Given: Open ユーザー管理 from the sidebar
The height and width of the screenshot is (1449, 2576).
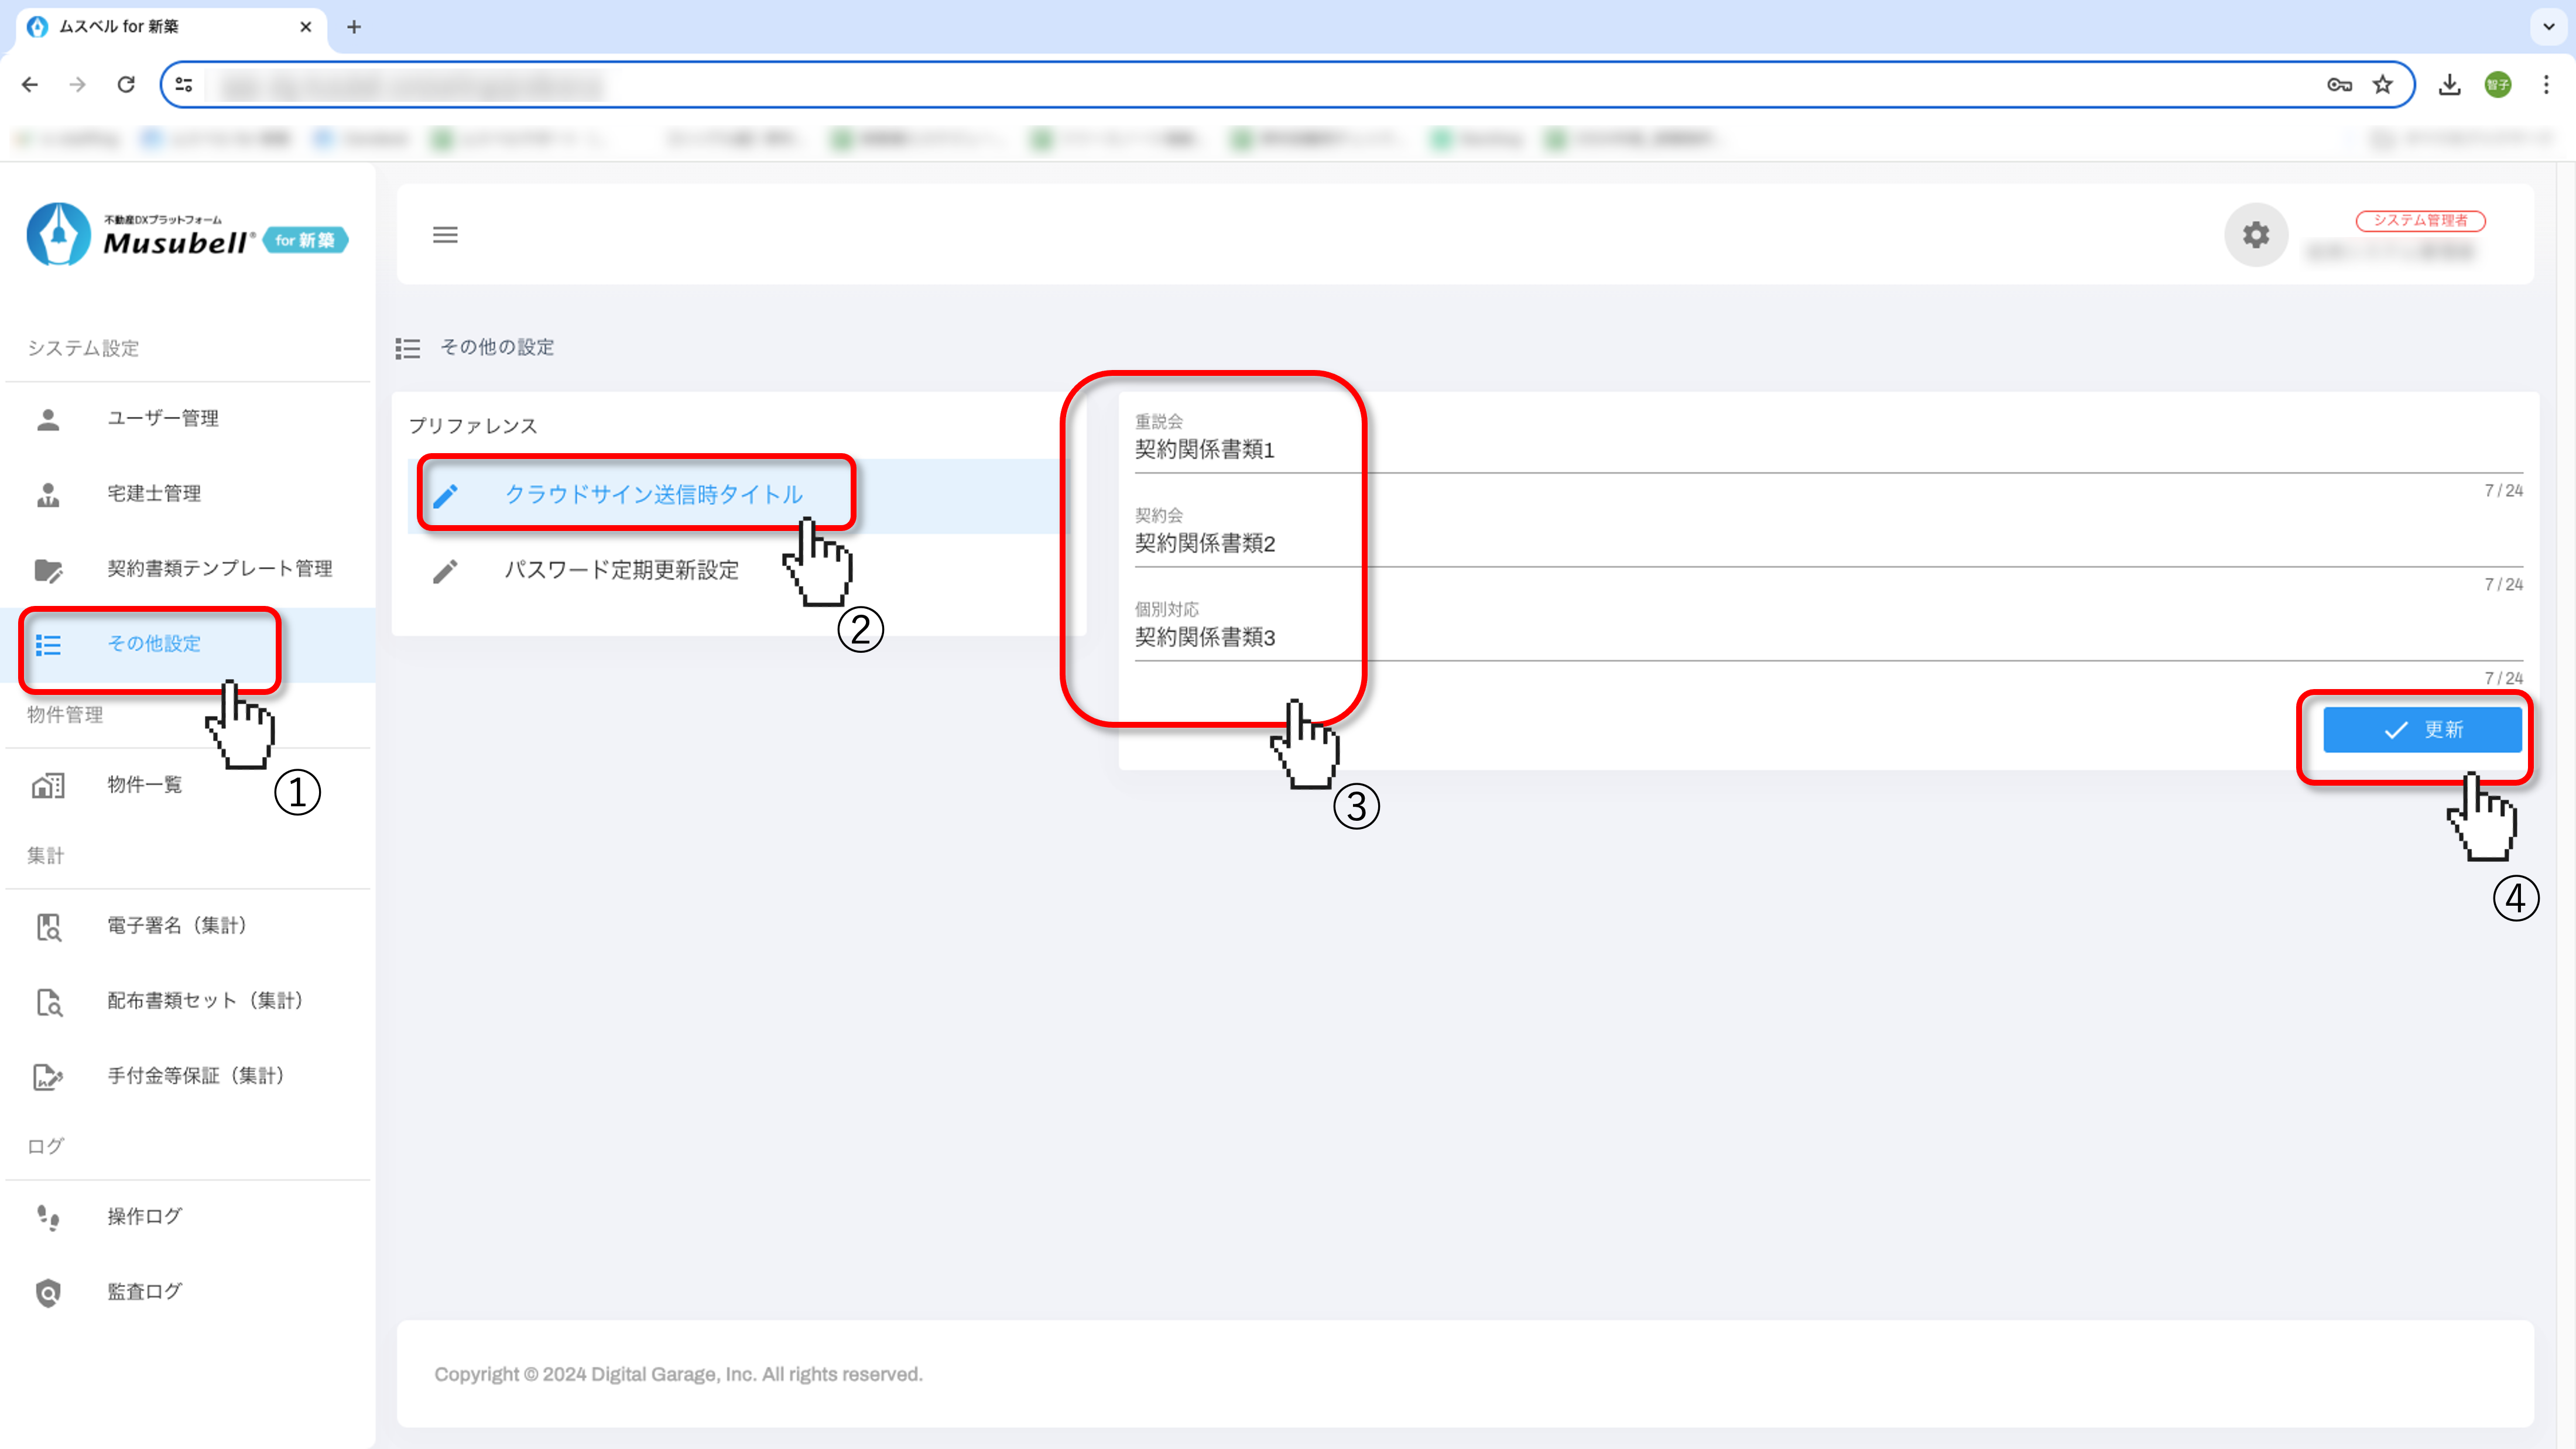Looking at the screenshot, I should coord(163,418).
